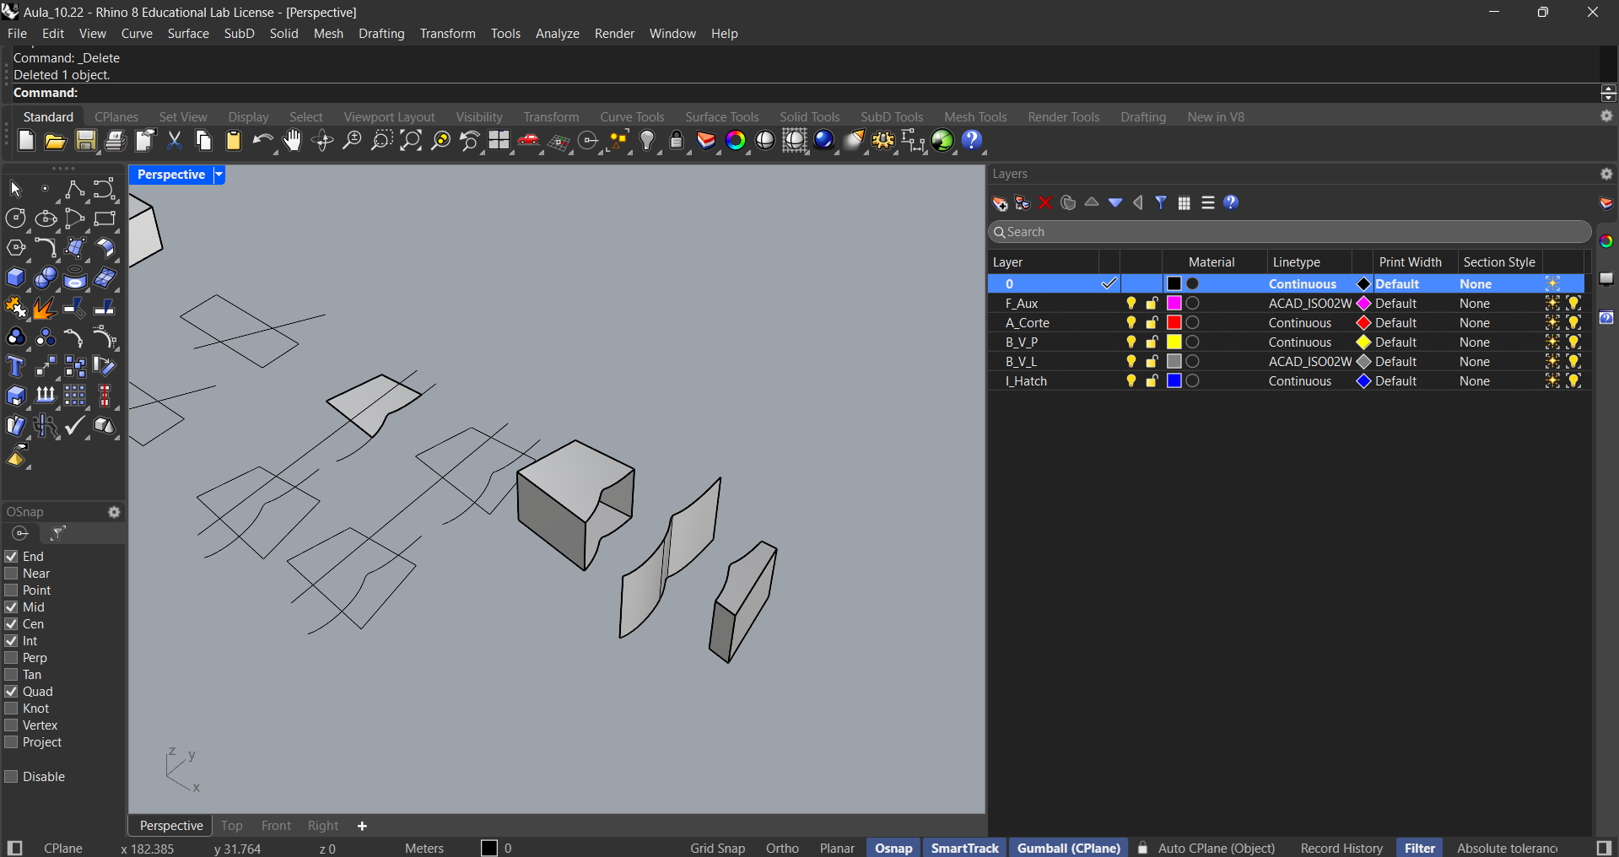The height and width of the screenshot is (857, 1619).
Task: Lock the A_Corte layer
Action: click(1152, 323)
